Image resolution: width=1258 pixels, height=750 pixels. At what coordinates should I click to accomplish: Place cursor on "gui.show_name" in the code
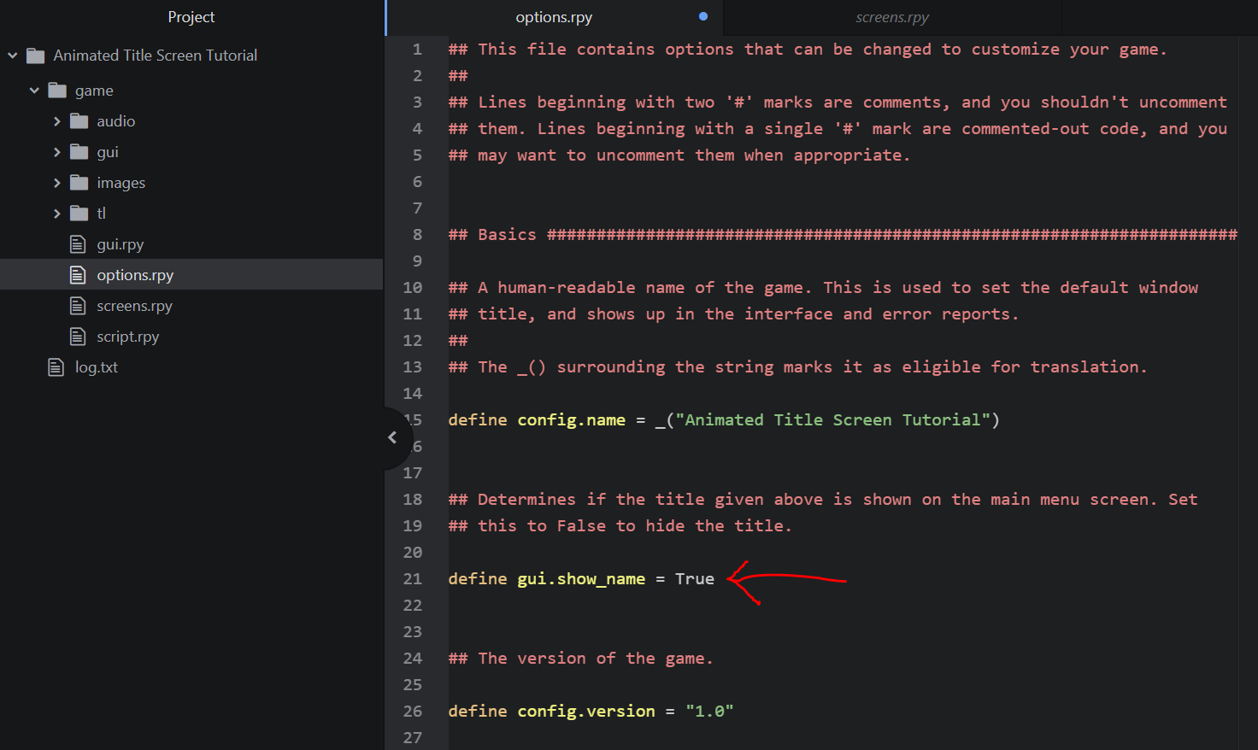pos(581,579)
